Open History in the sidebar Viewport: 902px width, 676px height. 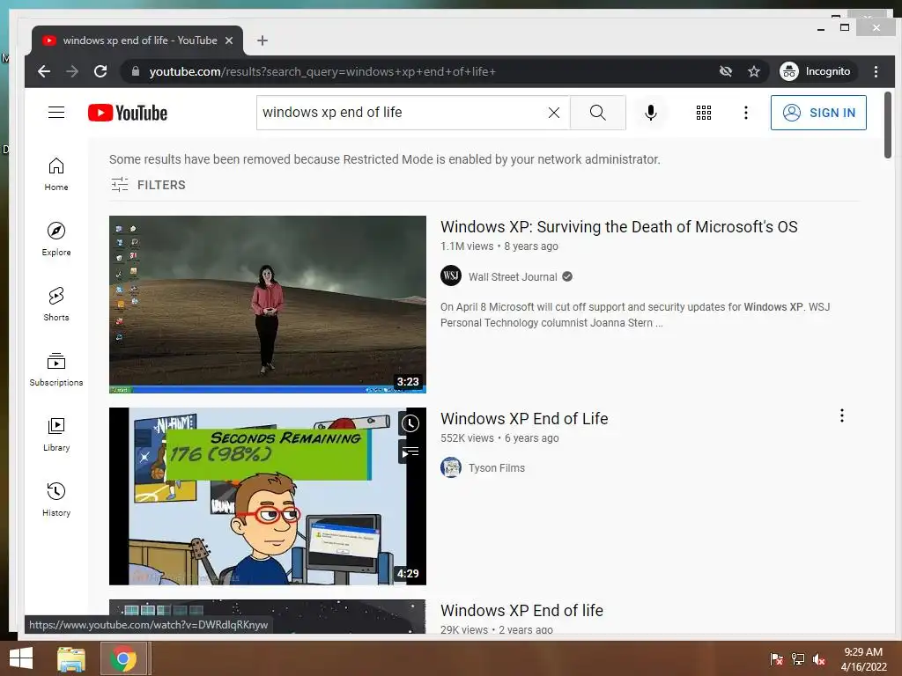coord(55,500)
